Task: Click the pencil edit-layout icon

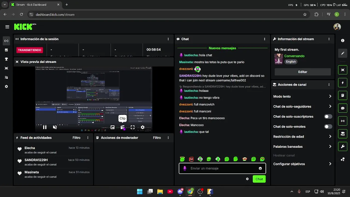Action: (343, 53)
